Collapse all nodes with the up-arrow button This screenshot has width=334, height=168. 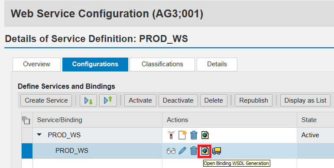(108, 100)
